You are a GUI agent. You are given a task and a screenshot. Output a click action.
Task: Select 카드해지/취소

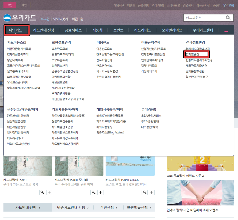(x=15, y=138)
